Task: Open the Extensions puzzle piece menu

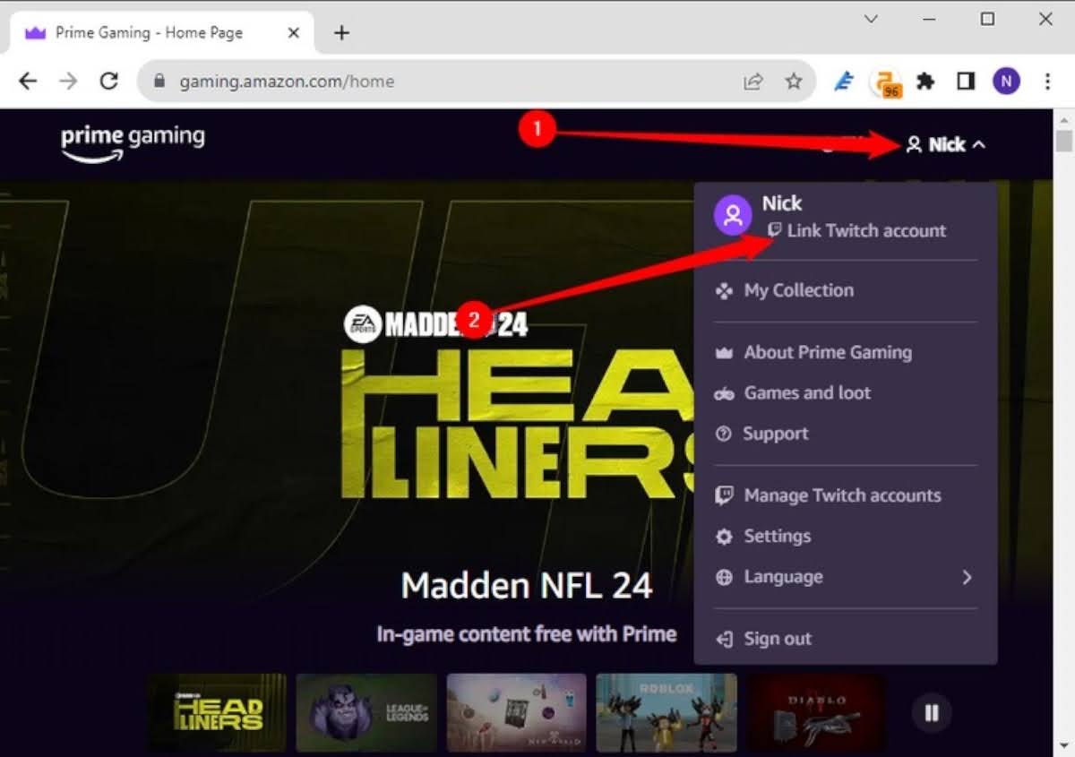Action: [925, 82]
